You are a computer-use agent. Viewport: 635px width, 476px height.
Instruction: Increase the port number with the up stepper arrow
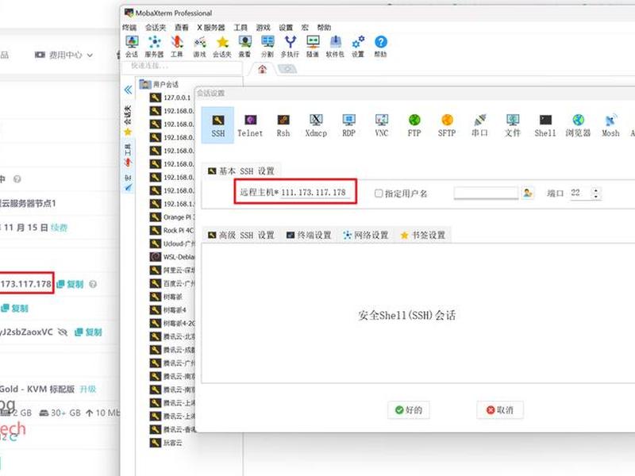click(596, 190)
